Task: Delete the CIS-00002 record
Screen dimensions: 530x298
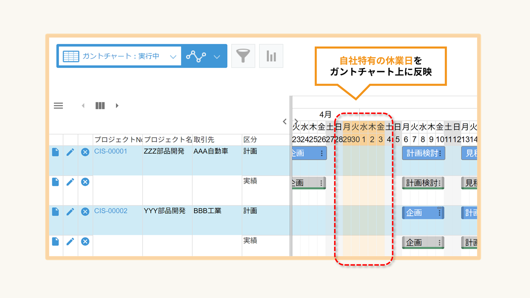Action: [85, 211]
